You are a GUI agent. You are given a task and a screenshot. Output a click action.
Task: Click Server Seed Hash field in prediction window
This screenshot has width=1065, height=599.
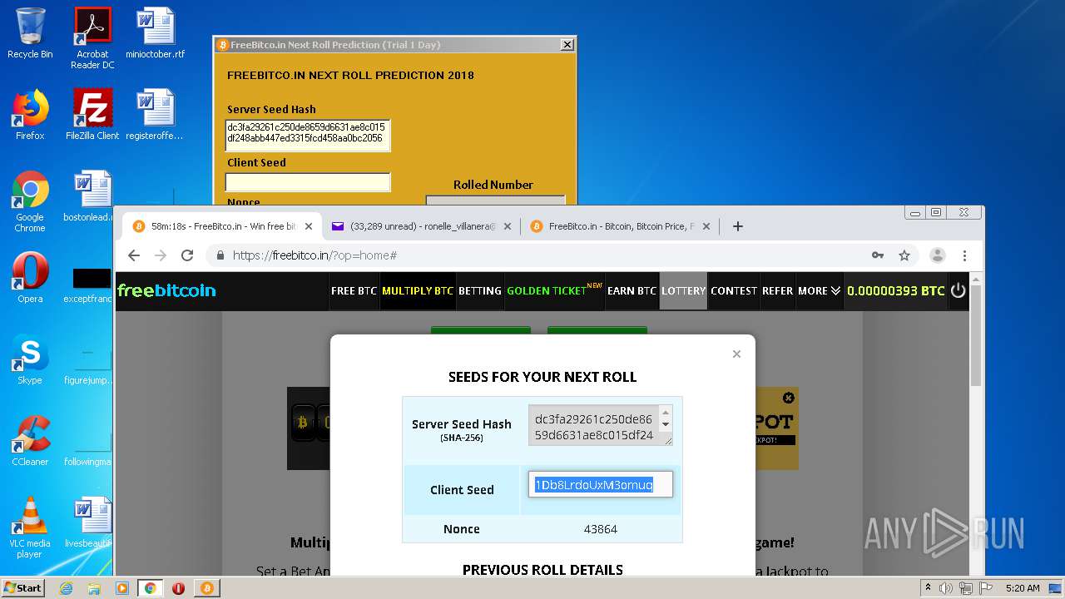tap(307, 135)
